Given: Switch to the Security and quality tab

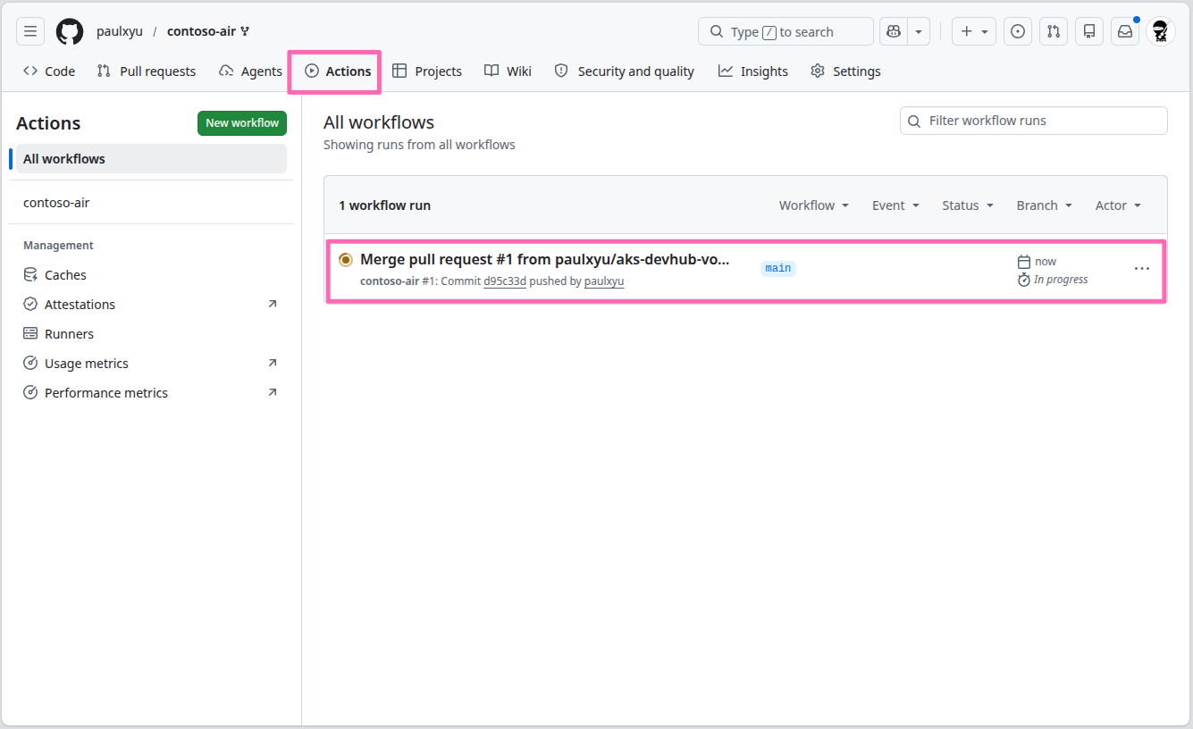Looking at the screenshot, I should point(624,71).
